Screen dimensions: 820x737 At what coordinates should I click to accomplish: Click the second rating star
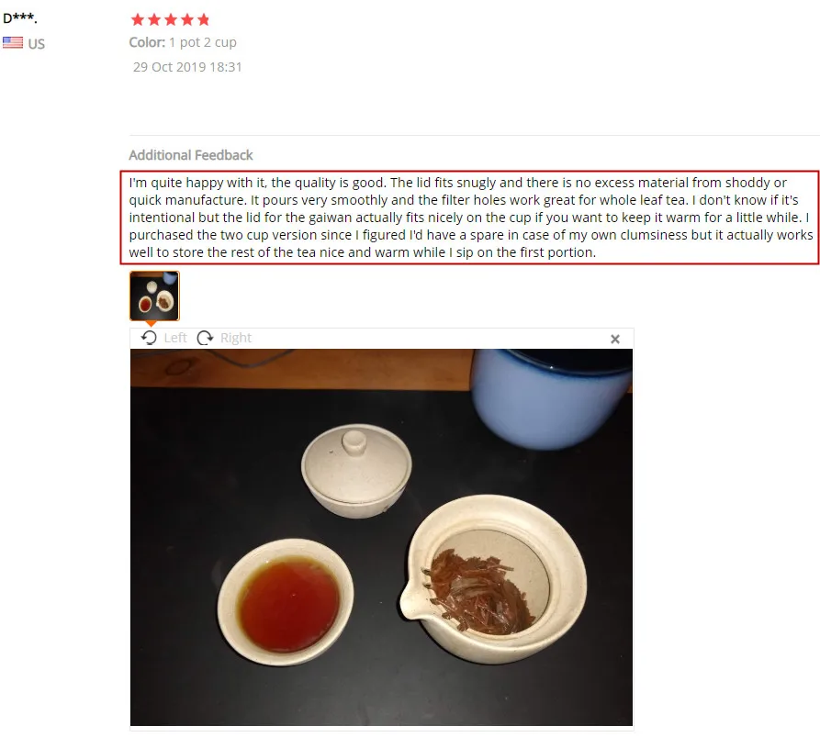pyautogui.click(x=154, y=20)
